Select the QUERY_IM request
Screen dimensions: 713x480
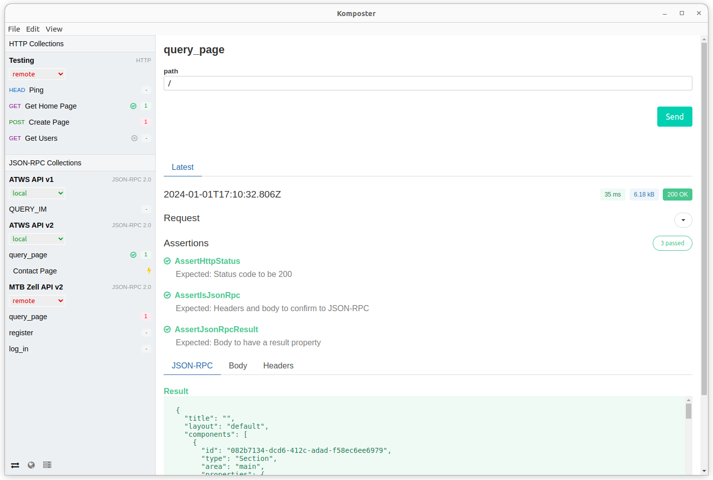pyautogui.click(x=80, y=209)
